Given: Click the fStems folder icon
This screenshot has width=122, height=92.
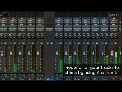Looking at the screenshot, I should point(53,76).
